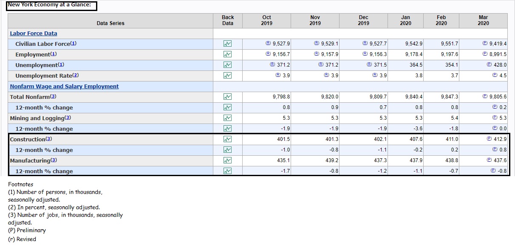
Task: View back data chart for Total Nonfarm
Action: pyautogui.click(x=228, y=97)
